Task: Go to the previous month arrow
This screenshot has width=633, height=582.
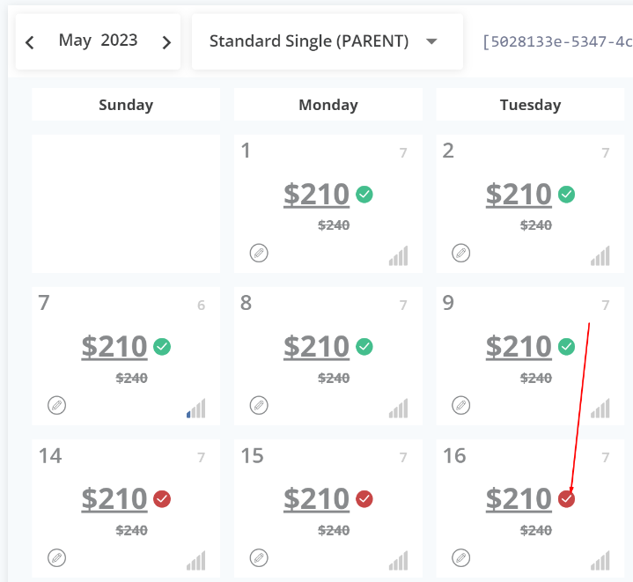Action: tap(30, 42)
